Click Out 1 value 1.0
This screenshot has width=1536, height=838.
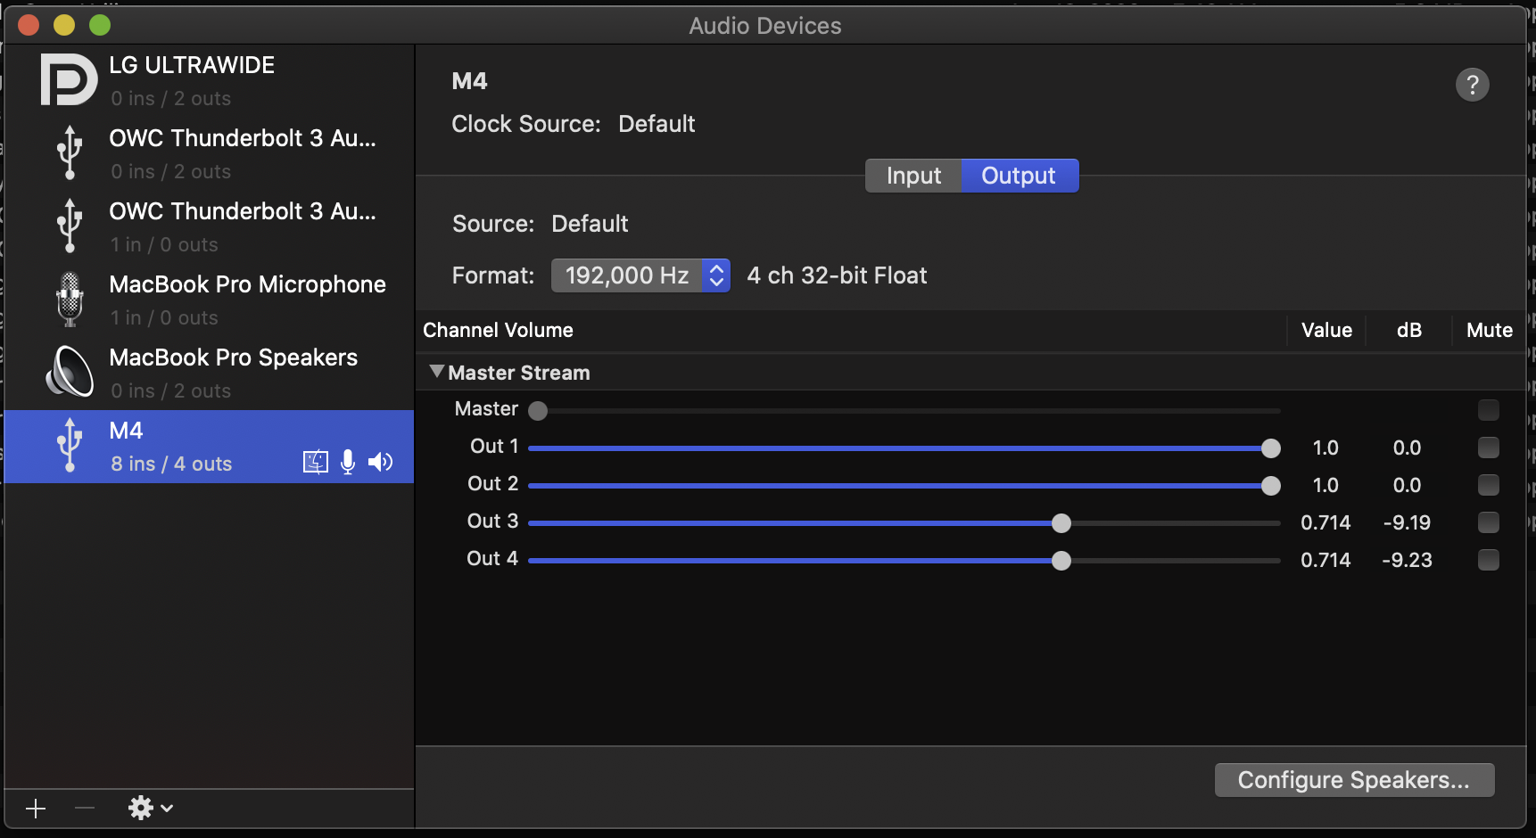pos(1325,448)
